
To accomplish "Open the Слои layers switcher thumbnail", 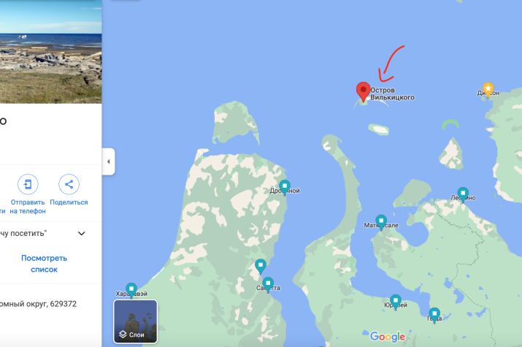I will (x=136, y=321).
